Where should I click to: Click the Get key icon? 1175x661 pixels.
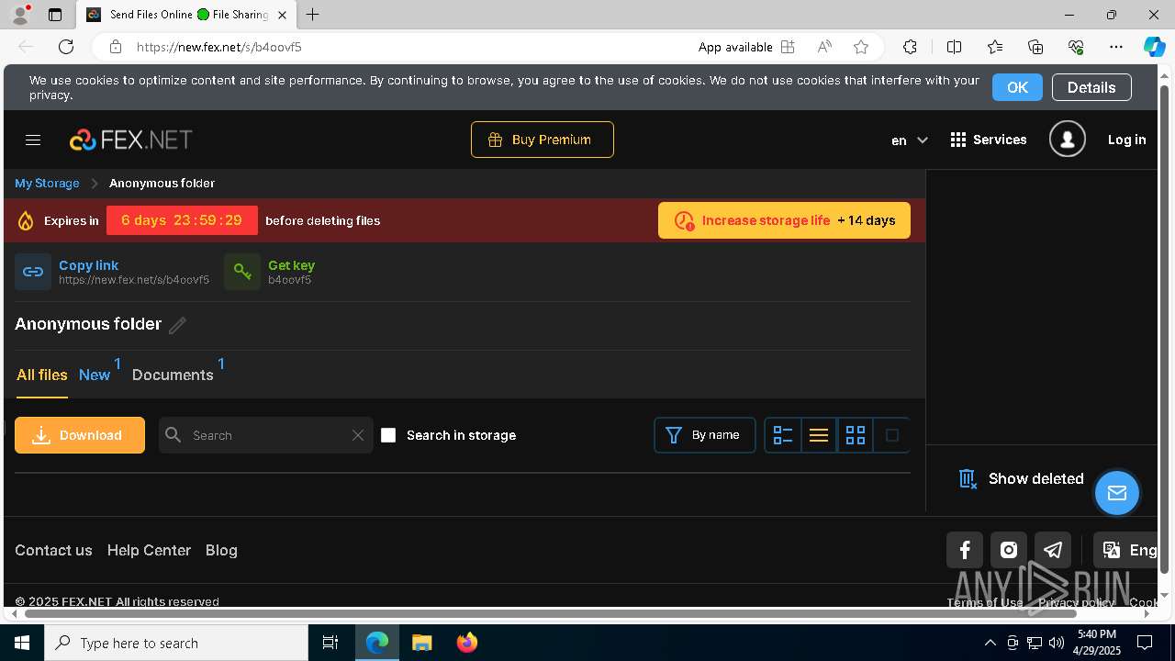tap(242, 272)
